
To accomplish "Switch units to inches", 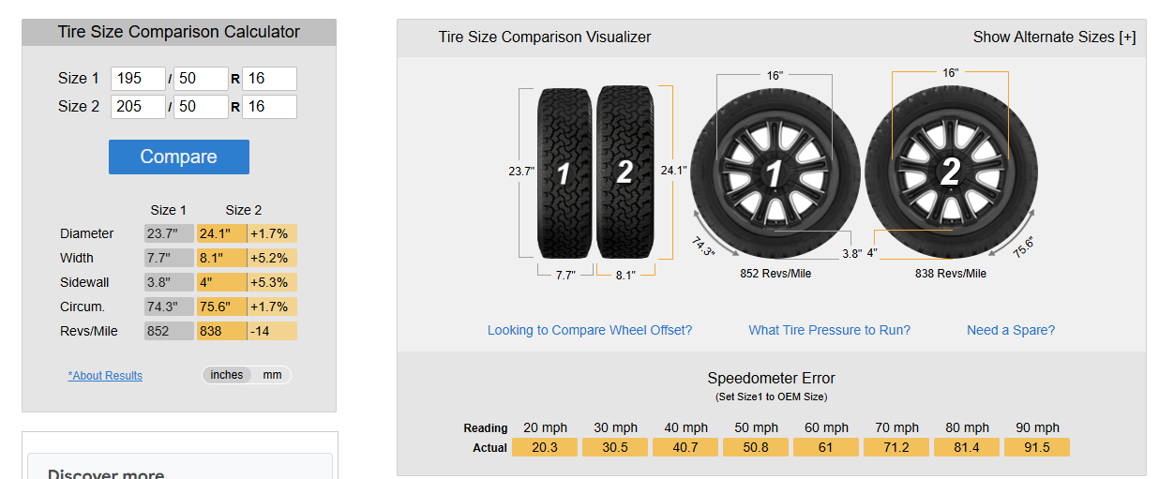I will pos(226,375).
